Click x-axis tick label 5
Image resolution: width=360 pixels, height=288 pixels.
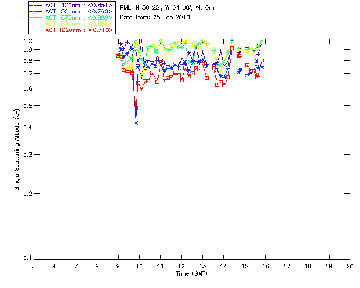[34, 266]
